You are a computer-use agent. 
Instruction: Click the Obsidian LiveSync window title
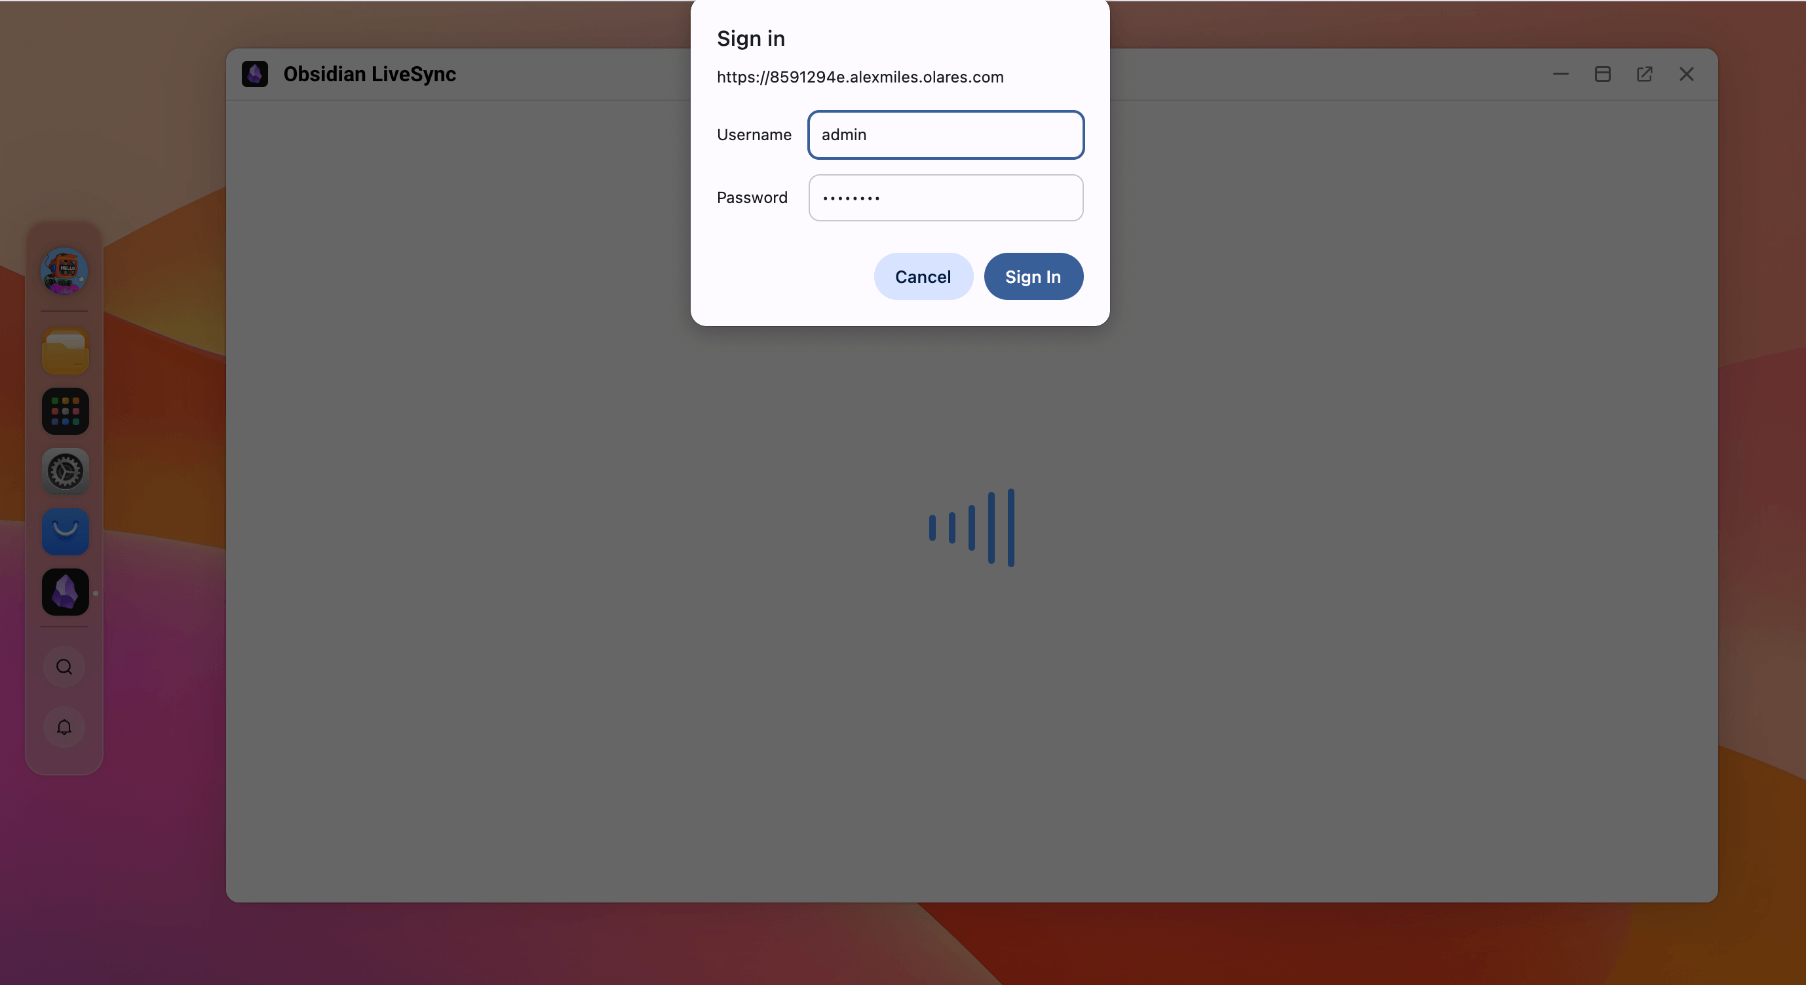point(370,74)
